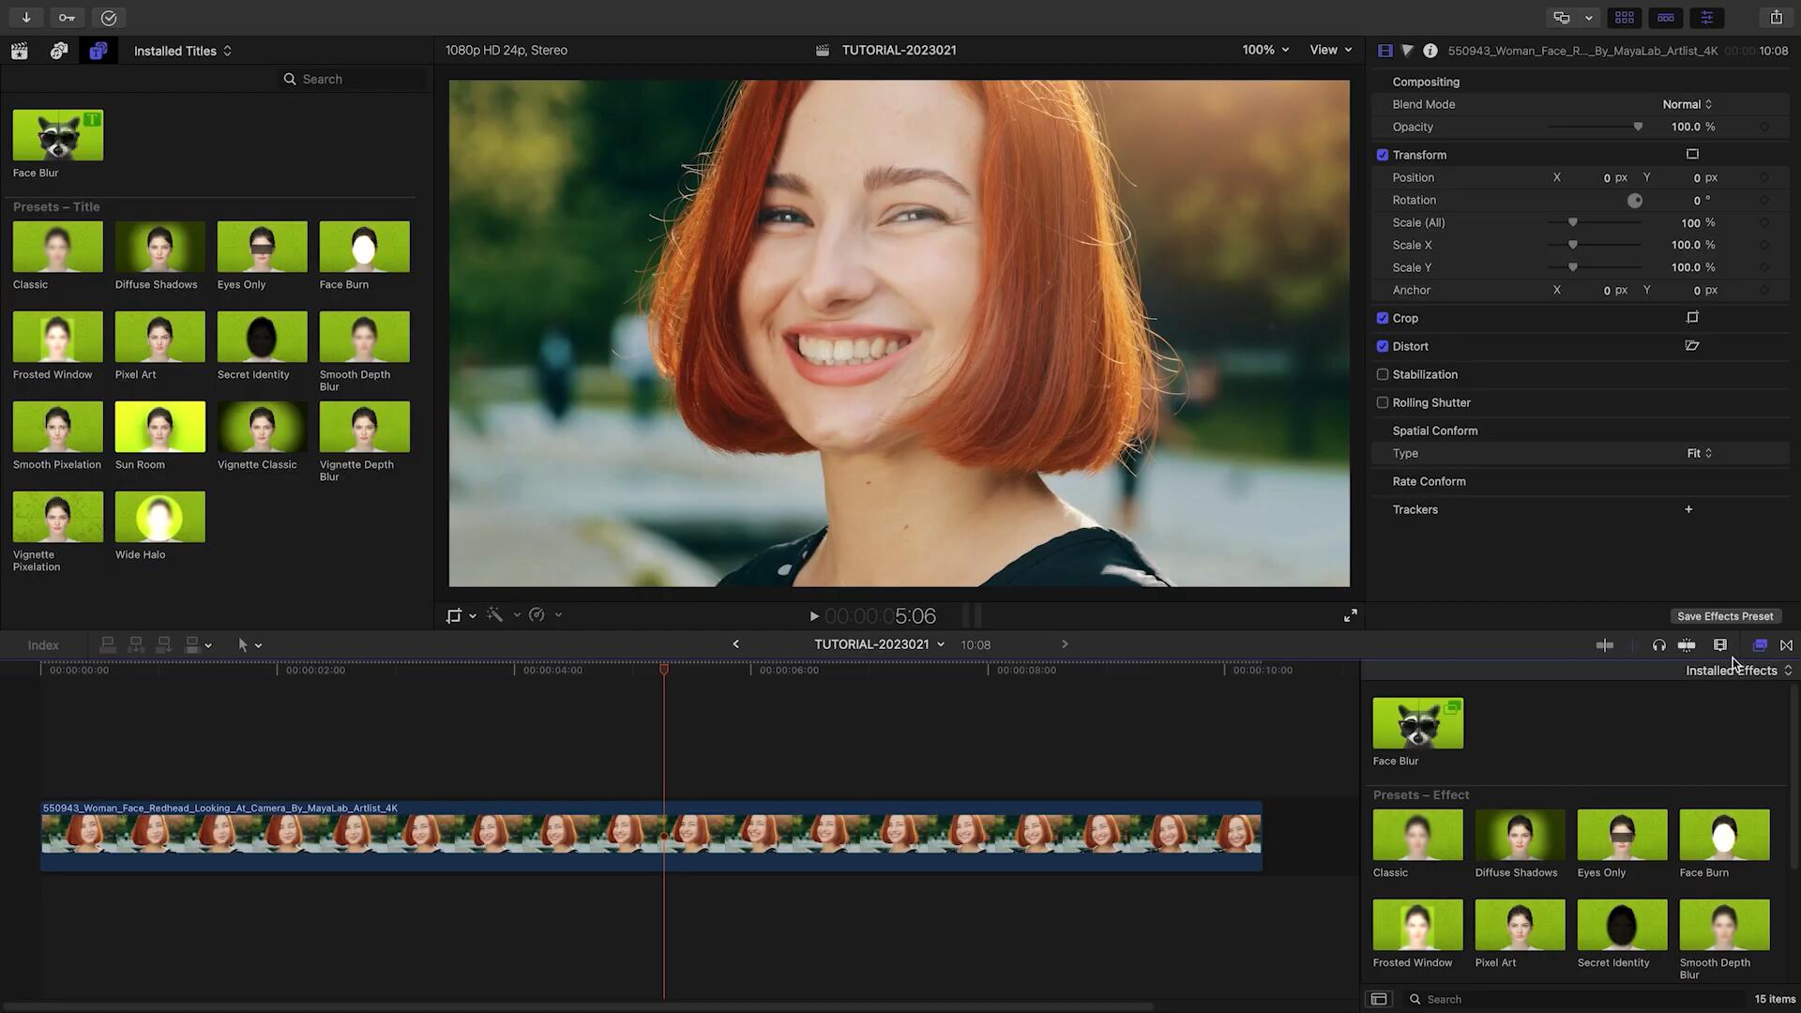1801x1013 pixels.
Task: Uncheck the Transform checkbox
Action: (1382, 155)
